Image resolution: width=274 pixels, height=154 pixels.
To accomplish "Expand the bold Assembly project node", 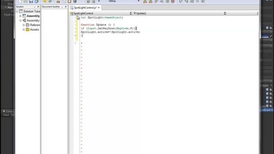I will [x=21, y=16].
